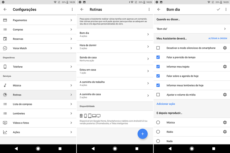This screenshot has height=153, width=230.
Task: Go back from the Rotinas screen
Action: 82,9
